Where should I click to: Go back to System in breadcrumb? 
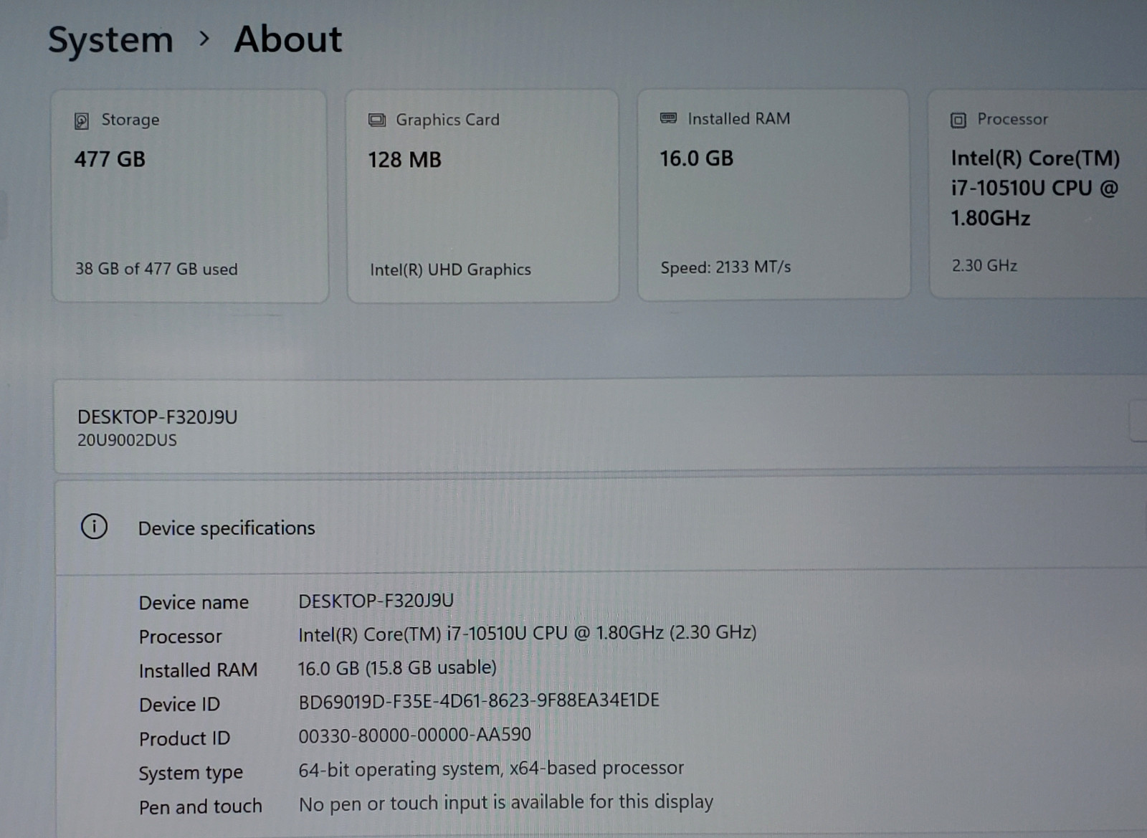110,39
